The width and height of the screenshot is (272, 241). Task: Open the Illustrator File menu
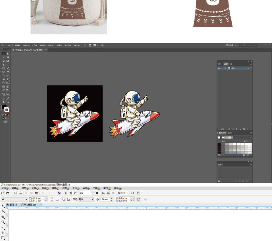[10, 45]
